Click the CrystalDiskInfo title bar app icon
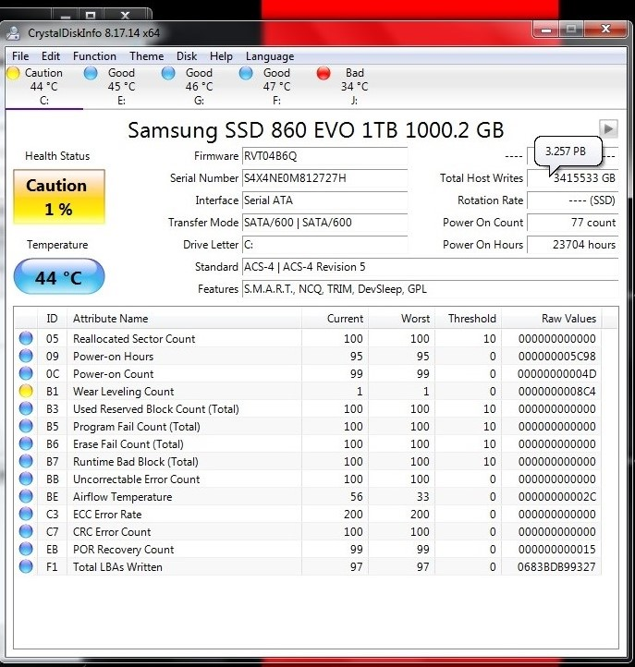Viewport: 635px width, 667px height. pyautogui.click(x=14, y=33)
